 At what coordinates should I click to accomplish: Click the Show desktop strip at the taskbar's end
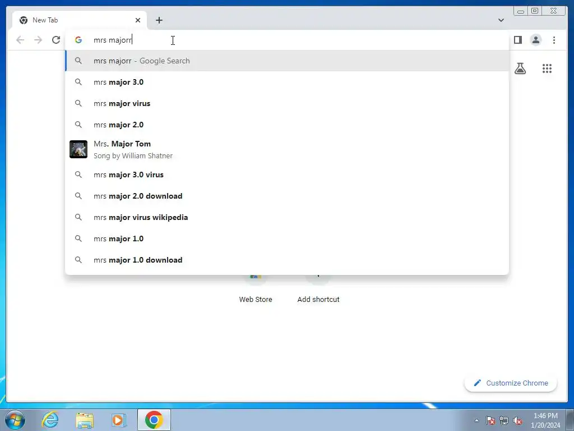tap(570, 420)
